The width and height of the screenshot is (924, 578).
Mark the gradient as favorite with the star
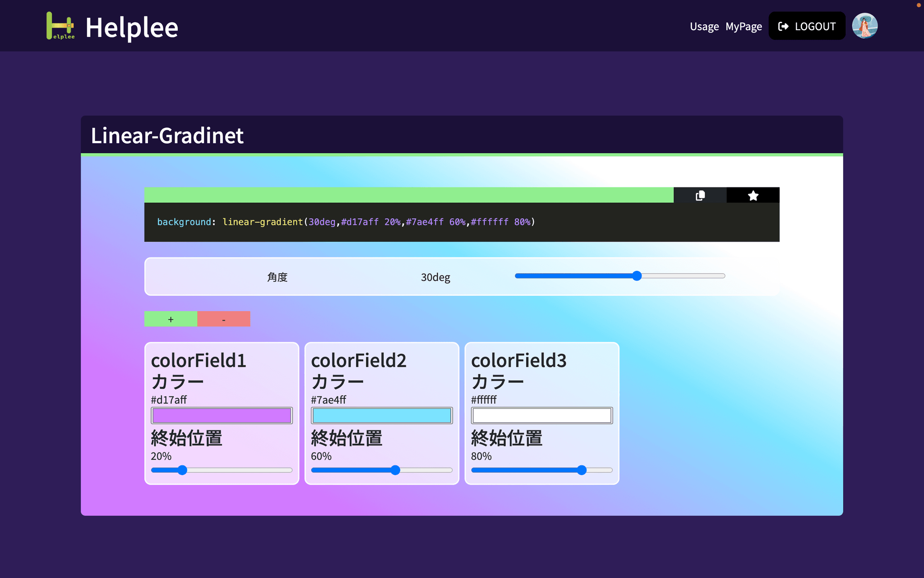pyautogui.click(x=753, y=195)
